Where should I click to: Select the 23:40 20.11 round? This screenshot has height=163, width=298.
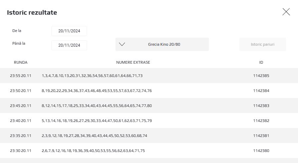coord(149,120)
